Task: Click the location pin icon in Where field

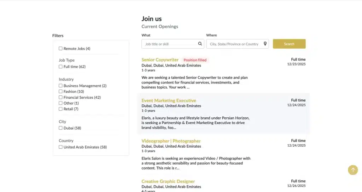Action: 265,44
